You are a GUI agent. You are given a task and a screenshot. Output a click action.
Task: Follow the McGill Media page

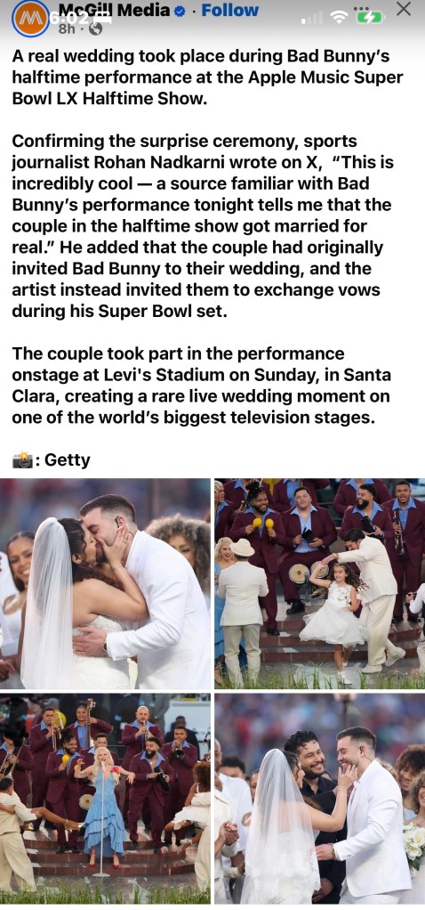(229, 10)
